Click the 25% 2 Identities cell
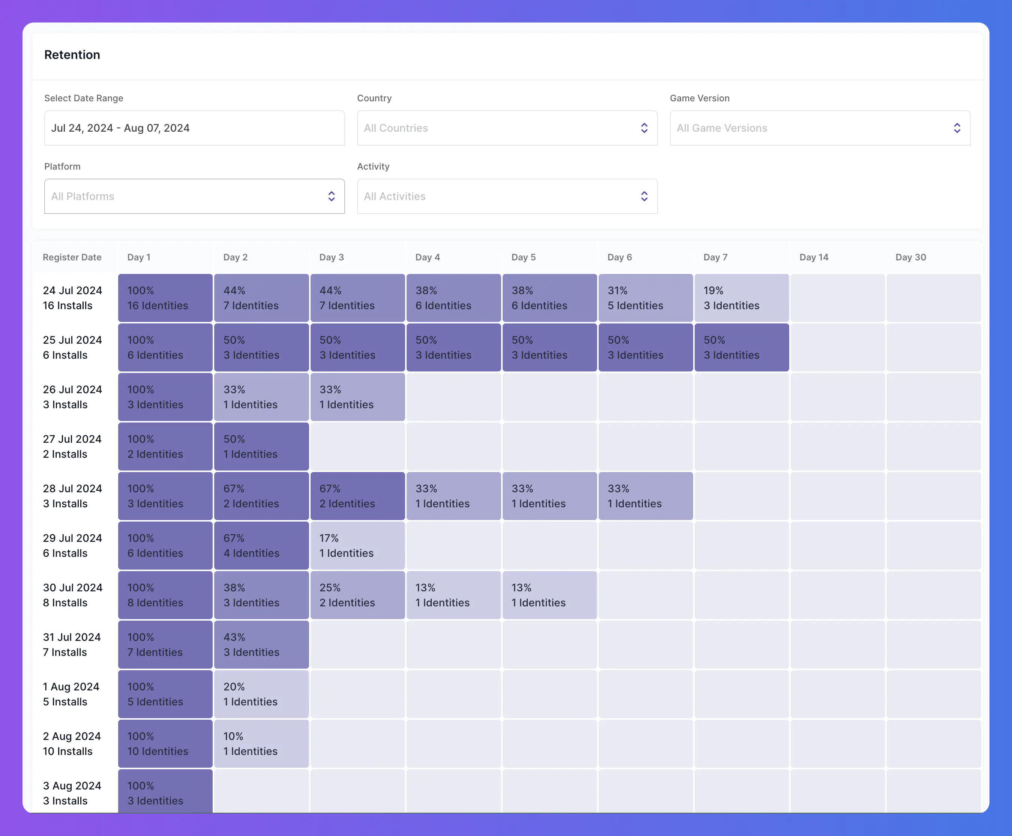1012x836 pixels. click(x=358, y=596)
